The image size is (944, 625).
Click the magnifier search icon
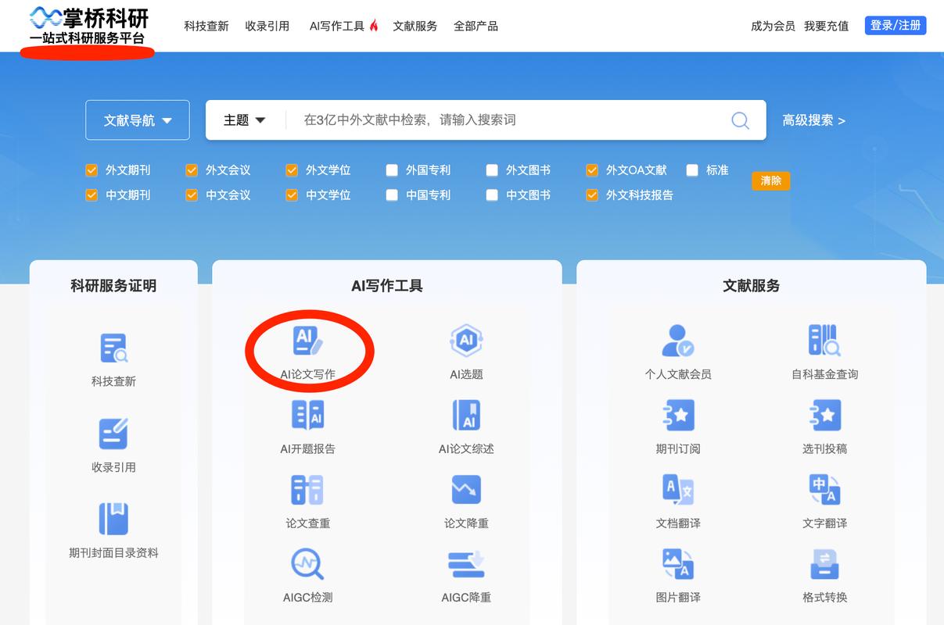740,120
